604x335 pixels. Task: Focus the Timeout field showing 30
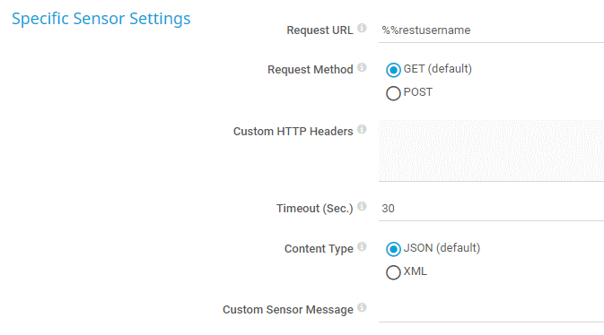coord(491,209)
